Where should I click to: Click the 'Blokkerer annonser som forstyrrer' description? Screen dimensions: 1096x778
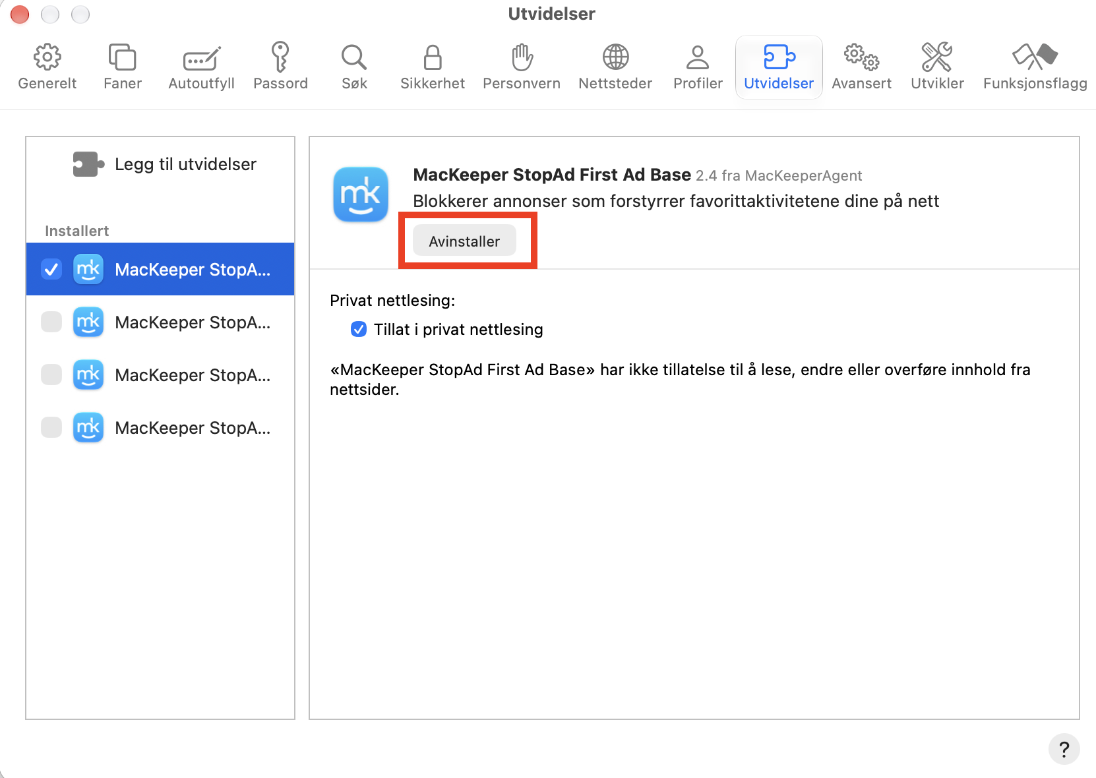coord(676,201)
